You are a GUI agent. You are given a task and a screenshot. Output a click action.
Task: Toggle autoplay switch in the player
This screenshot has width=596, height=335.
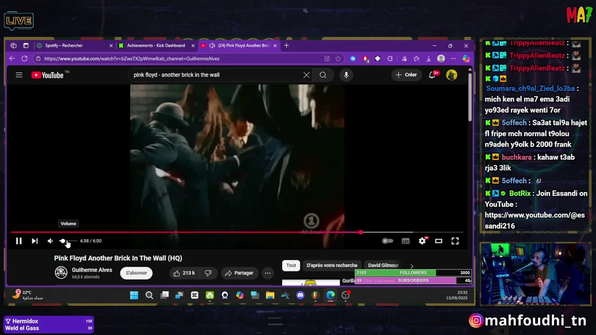[x=387, y=241]
